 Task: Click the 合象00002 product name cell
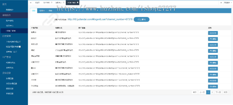(35, 62)
